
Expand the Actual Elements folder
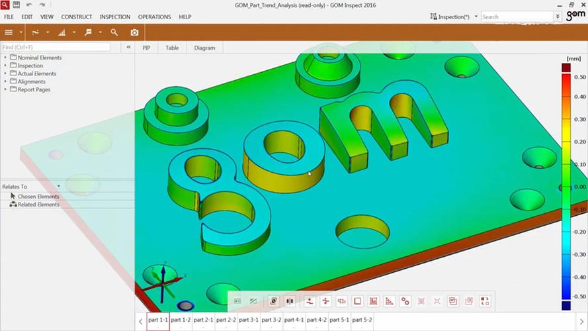tap(5, 73)
